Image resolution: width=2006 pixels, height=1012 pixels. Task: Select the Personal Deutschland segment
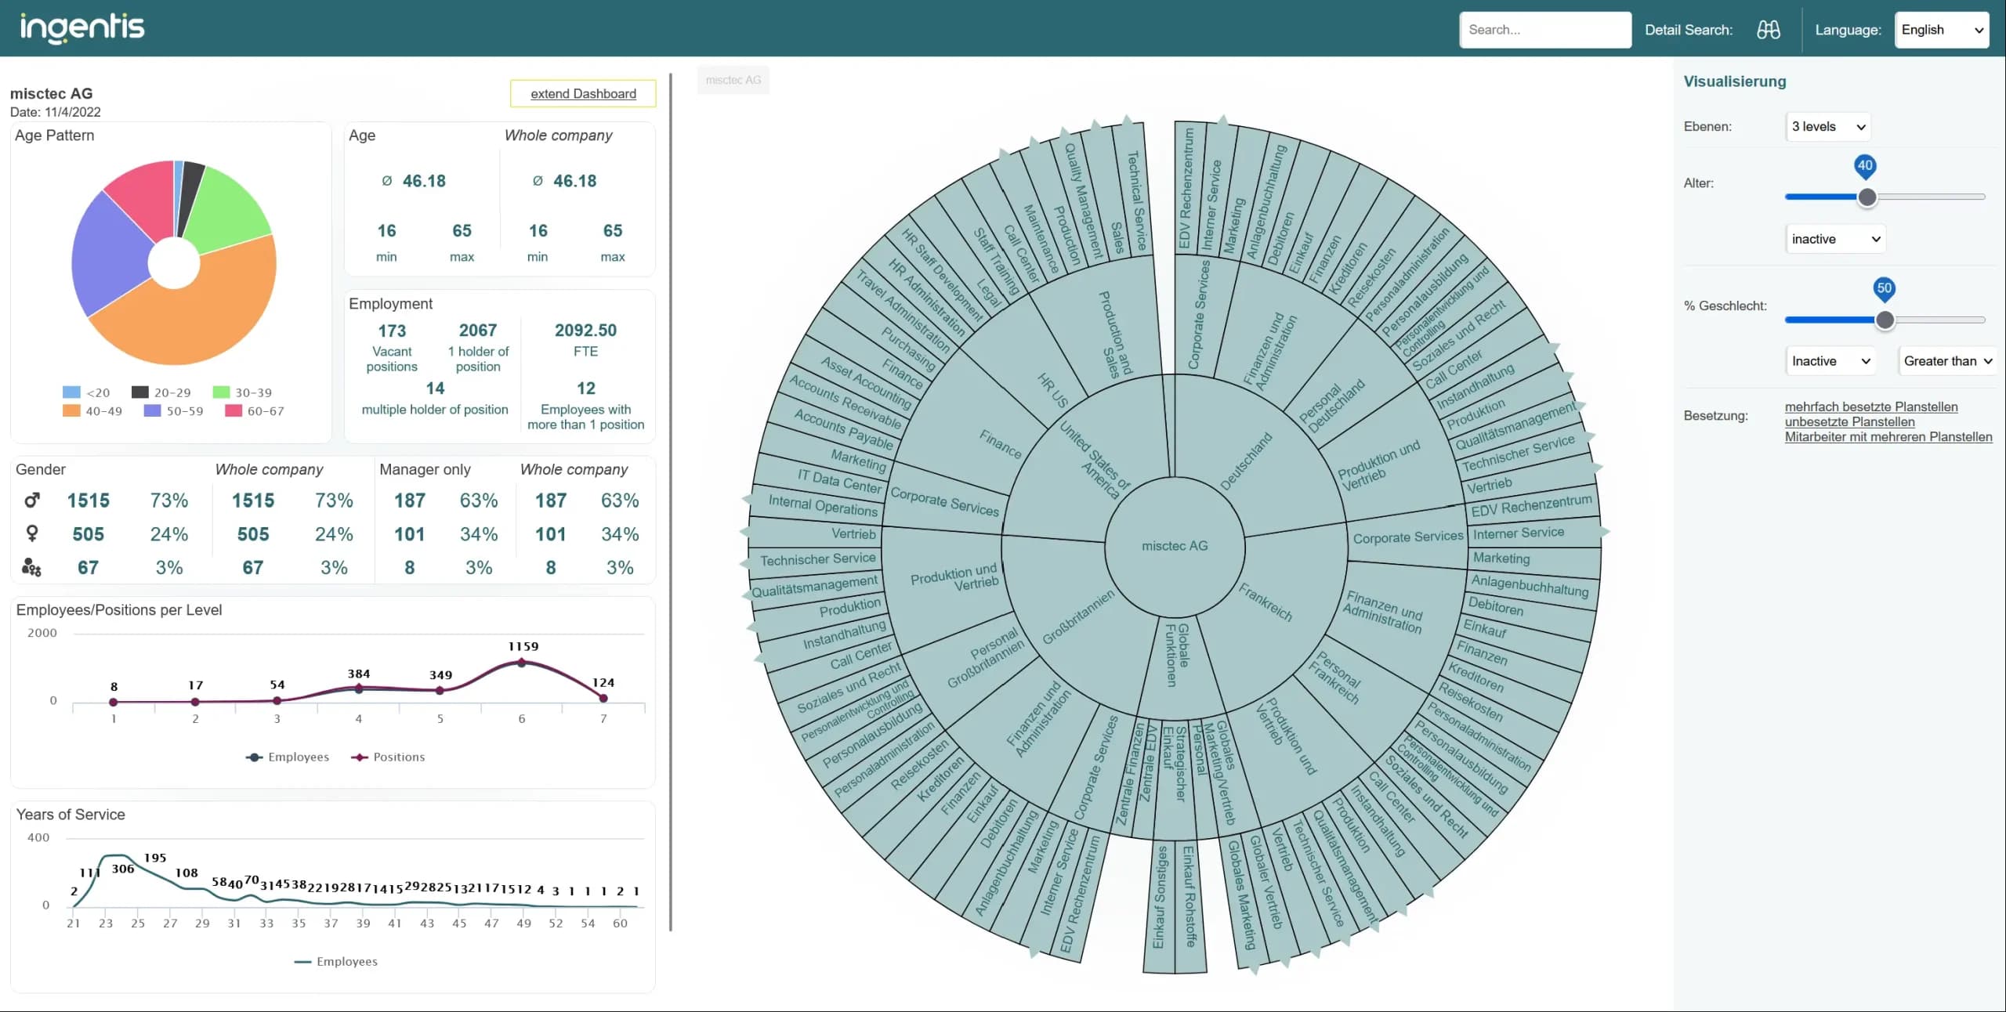[x=1332, y=406]
